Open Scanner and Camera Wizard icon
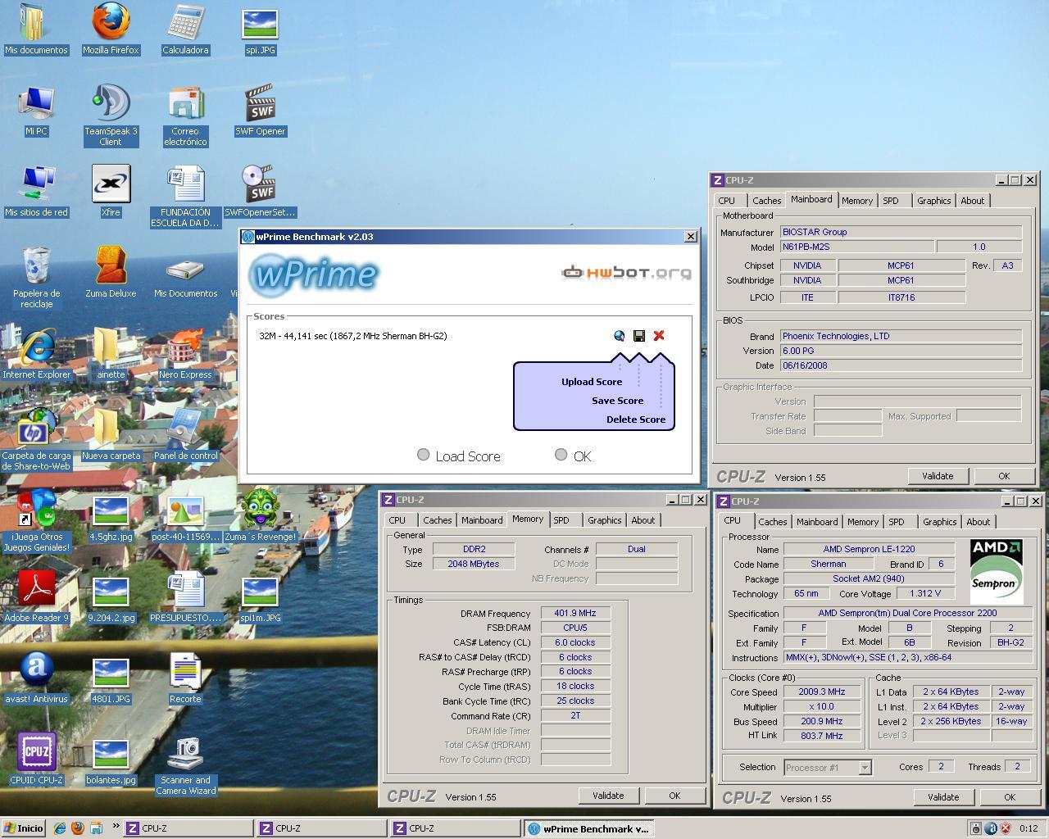 (185, 765)
